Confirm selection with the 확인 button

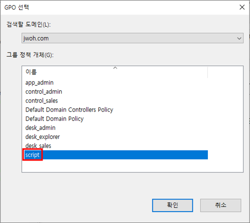pos(172,205)
